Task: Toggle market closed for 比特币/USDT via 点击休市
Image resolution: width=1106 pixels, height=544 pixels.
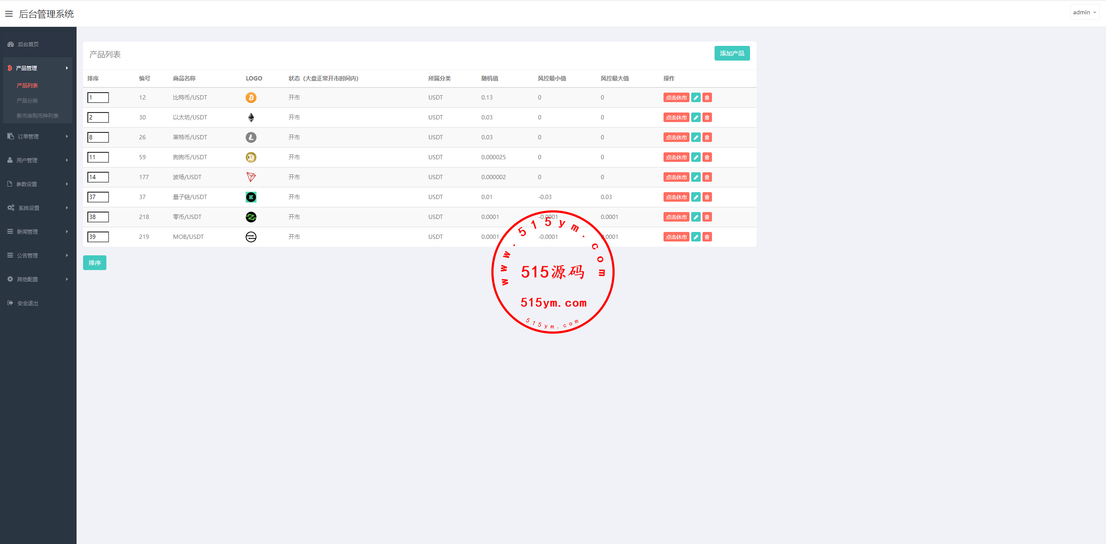Action: click(x=676, y=97)
